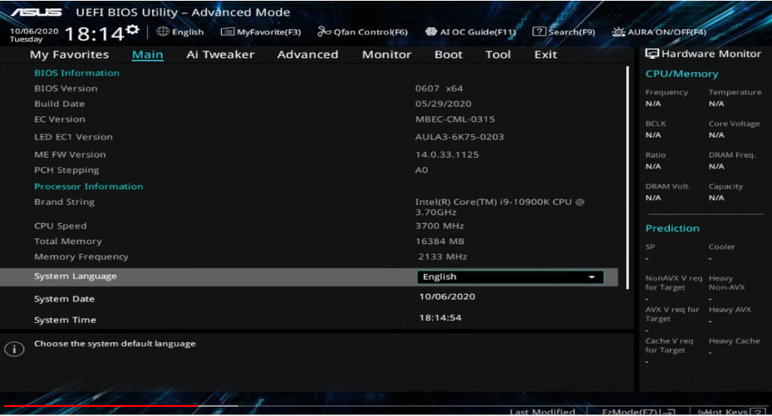Click the BIOS Information heading

pyautogui.click(x=76, y=73)
